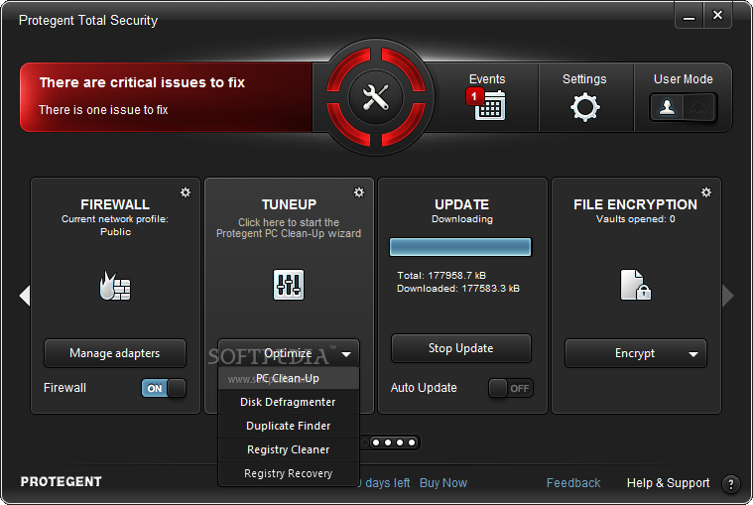Image resolution: width=753 pixels, height=505 pixels.
Task: Click the 'days left' trial text
Action: coord(387,483)
